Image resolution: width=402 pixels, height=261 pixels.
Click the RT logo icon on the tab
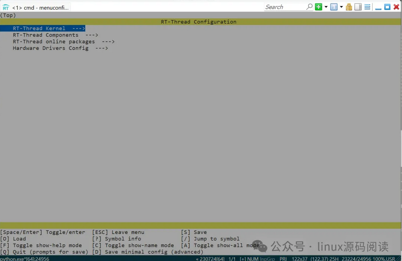point(6,8)
